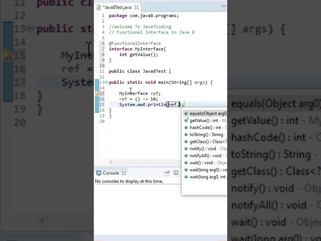This screenshot has width=321, height=241.
Task: Place cursor in System.out.println(ref.) on line 17
Action: [151, 104]
